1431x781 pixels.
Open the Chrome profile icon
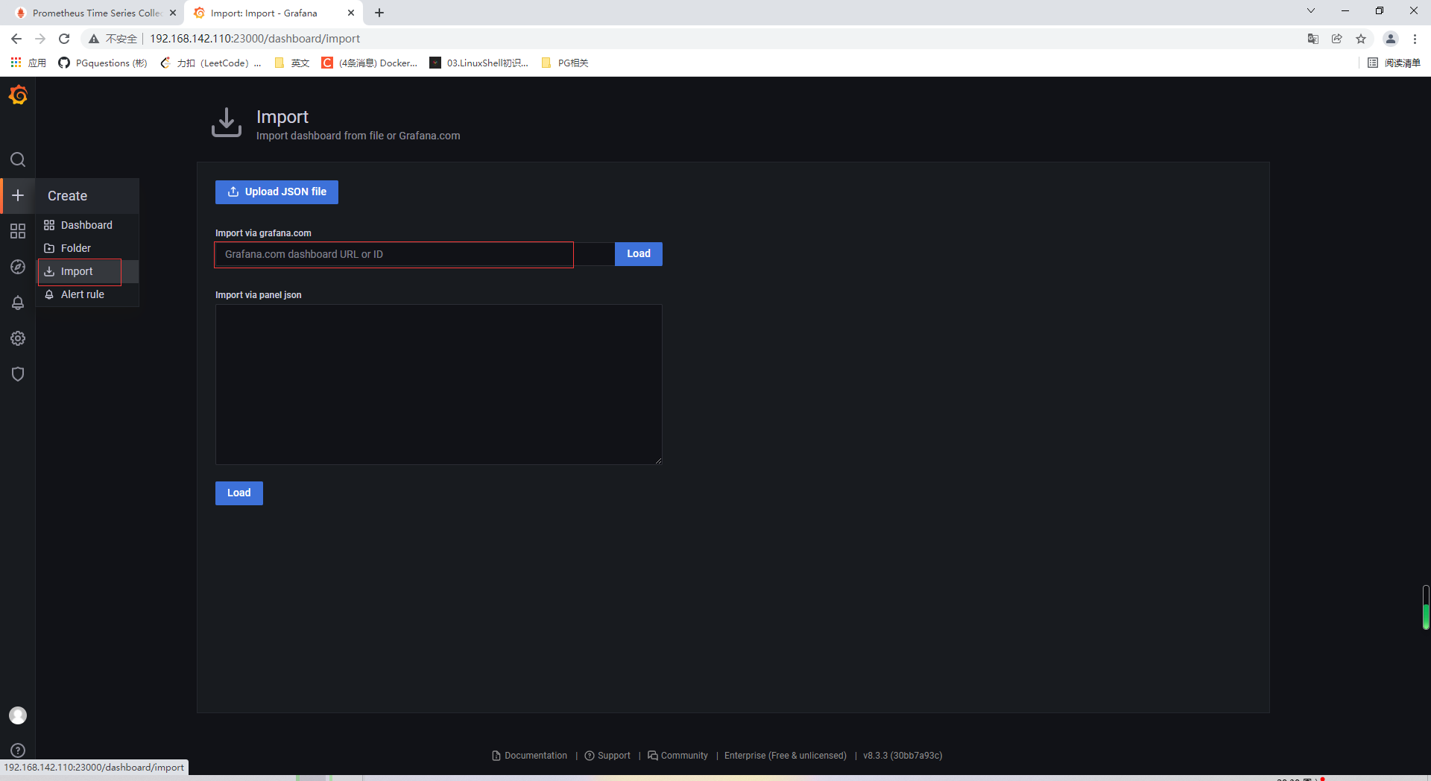tap(1391, 39)
